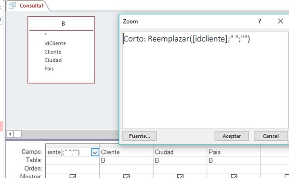Select the IdCliente field in table B
289x178 pixels.
tap(55, 44)
